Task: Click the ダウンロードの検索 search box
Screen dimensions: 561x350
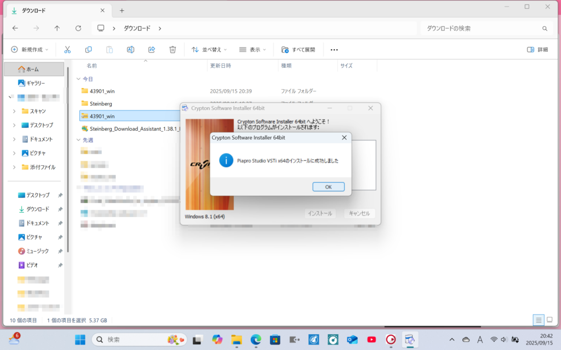Action: 482,28
